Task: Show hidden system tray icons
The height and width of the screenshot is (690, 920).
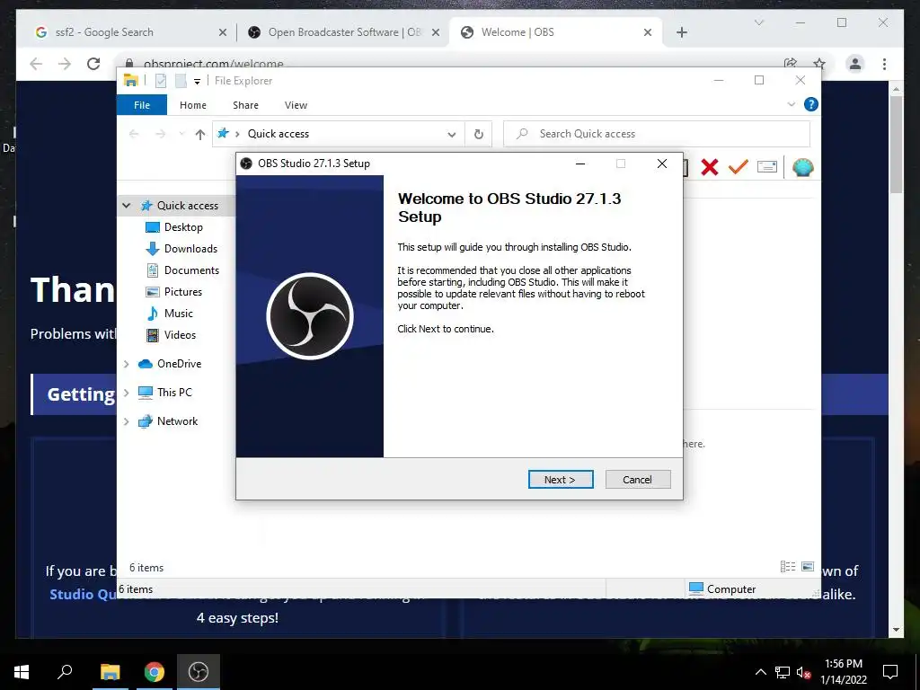Action: pos(760,672)
